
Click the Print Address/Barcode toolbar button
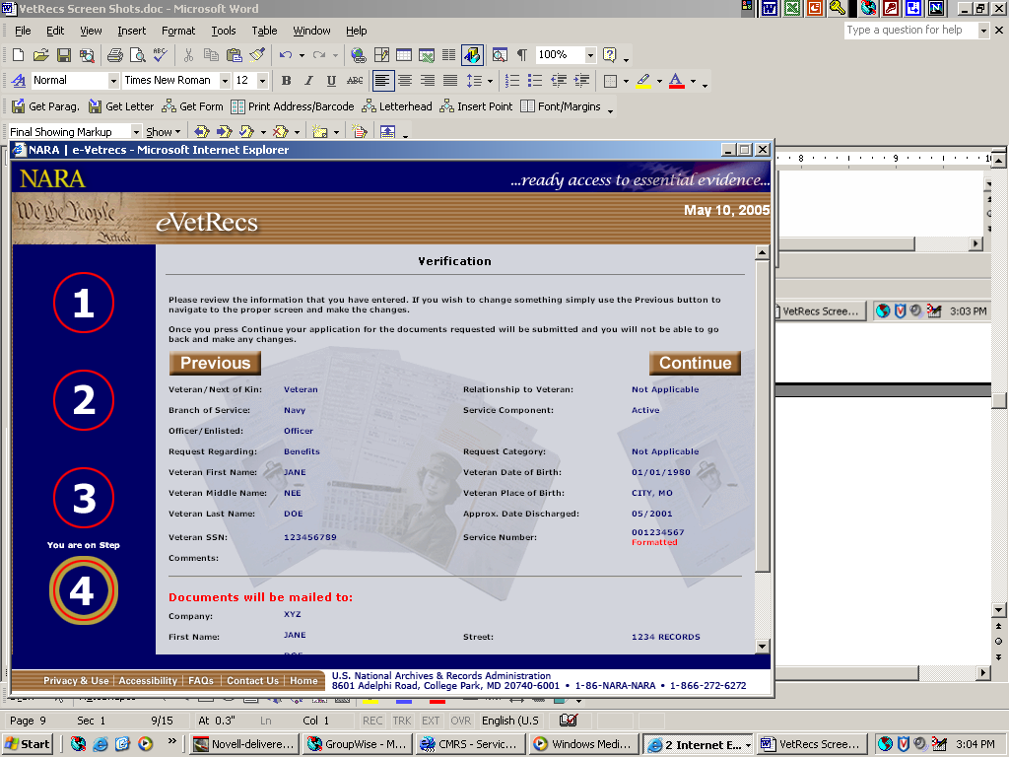(293, 106)
